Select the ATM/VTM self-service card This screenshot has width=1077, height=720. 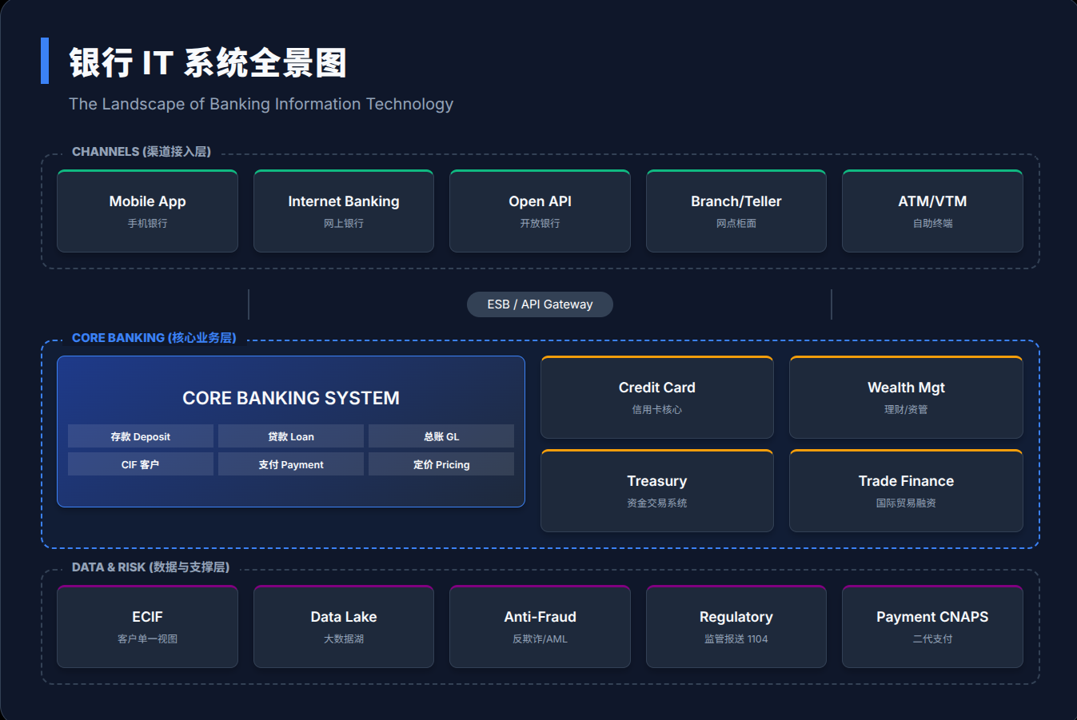(932, 211)
